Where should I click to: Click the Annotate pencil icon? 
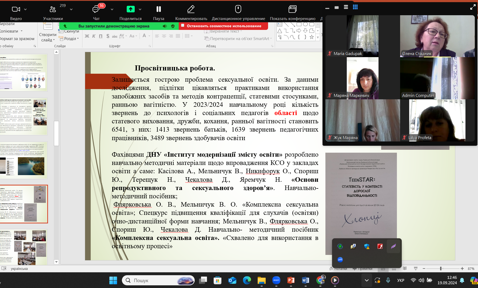(191, 9)
